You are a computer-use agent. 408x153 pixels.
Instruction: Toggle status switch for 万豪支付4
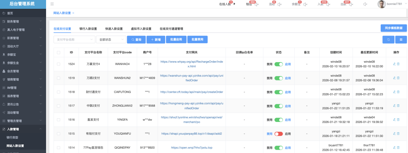click(278, 64)
